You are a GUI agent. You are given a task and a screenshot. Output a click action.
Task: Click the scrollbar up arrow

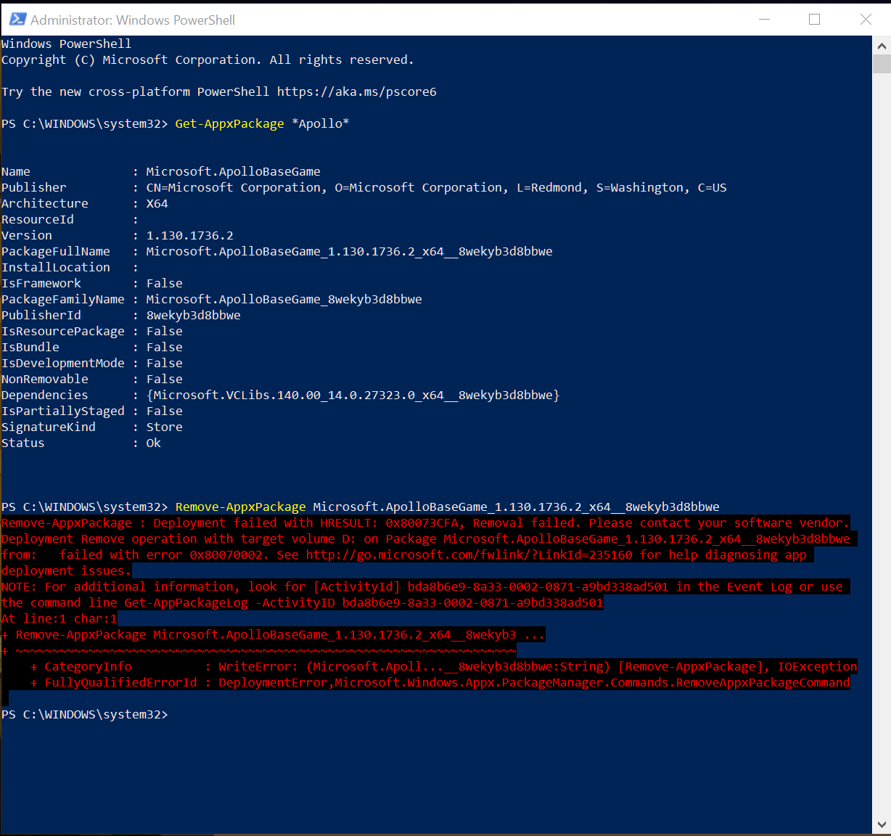pos(882,46)
